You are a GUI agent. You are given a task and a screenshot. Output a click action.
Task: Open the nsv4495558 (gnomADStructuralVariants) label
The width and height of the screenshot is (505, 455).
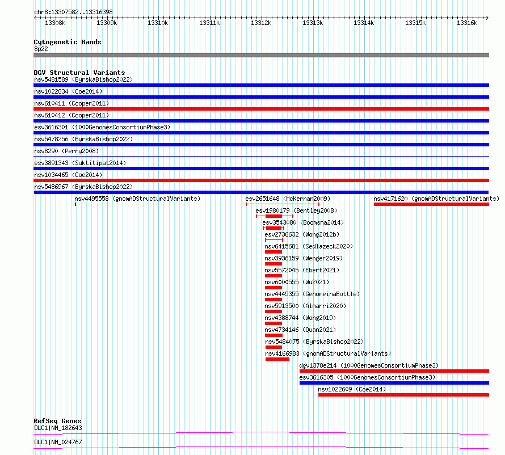point(137,199)
